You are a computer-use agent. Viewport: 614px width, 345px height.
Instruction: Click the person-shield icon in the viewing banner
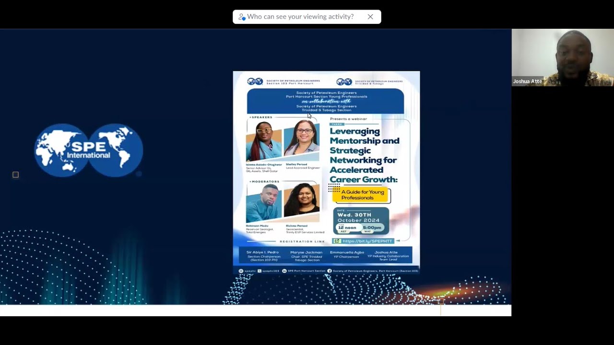click(x=242, y=17)
